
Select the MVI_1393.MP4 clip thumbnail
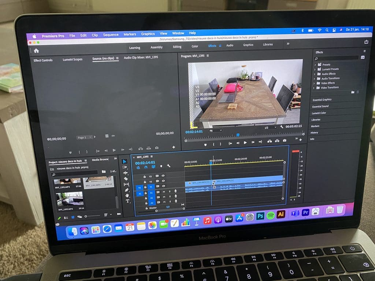click(70, 199)
